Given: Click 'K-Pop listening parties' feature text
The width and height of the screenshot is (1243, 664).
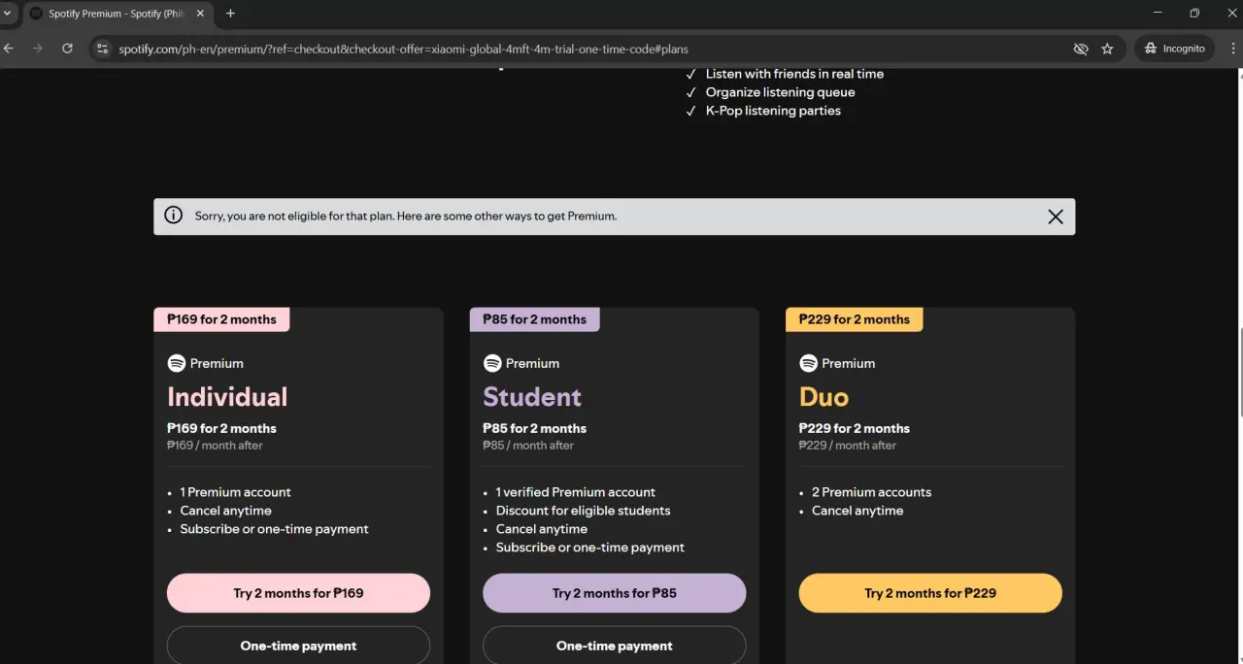Looking at the screenshot, I should coord(773,111).
